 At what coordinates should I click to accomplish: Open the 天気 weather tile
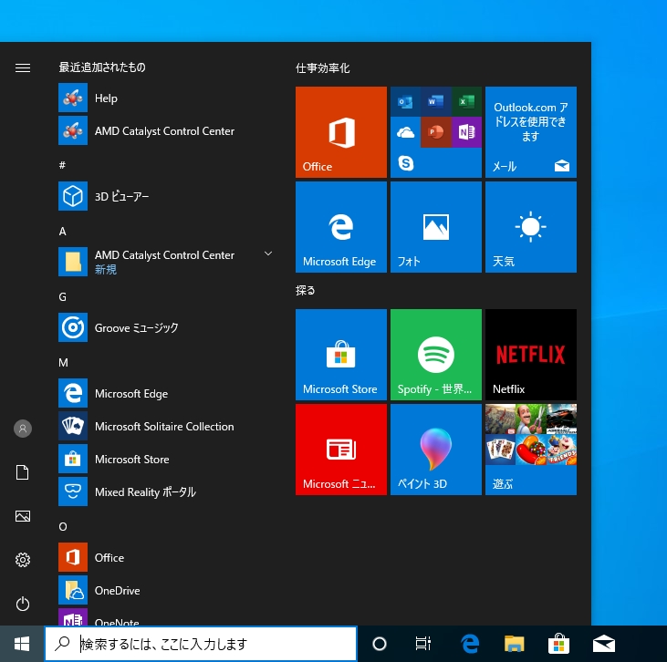(x=531, y=227)
